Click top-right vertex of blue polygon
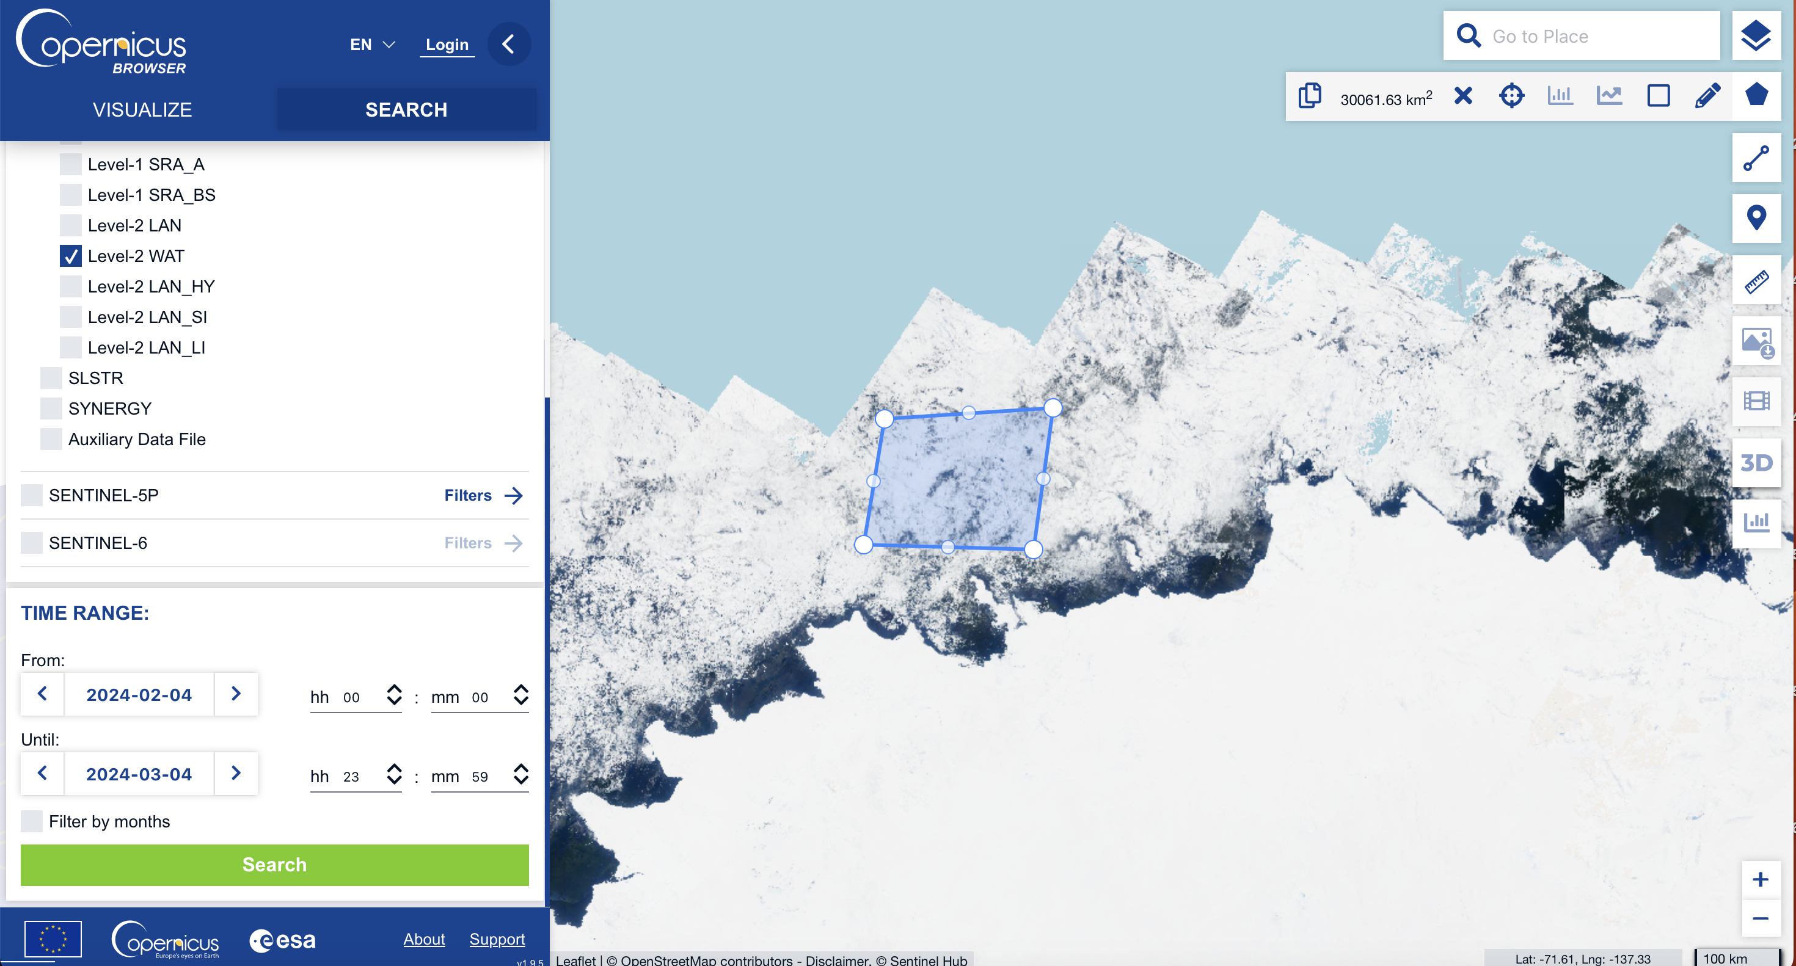This screenshot has height=966, width=1796. 1053,408
